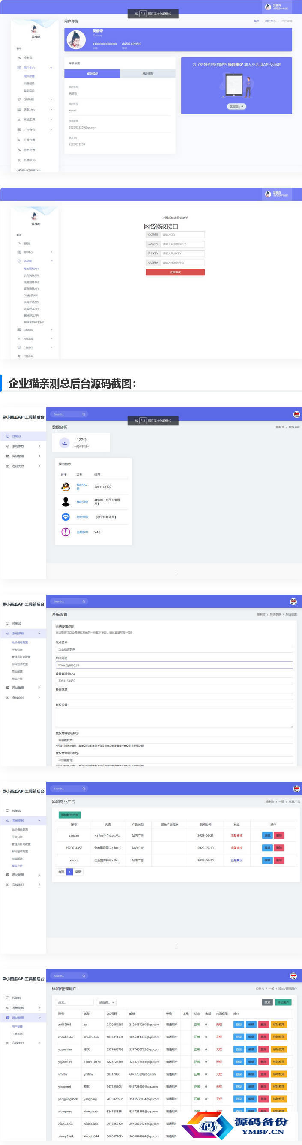Click 广告合作 icon in 用户详情 page sidebar

point(19,130)
